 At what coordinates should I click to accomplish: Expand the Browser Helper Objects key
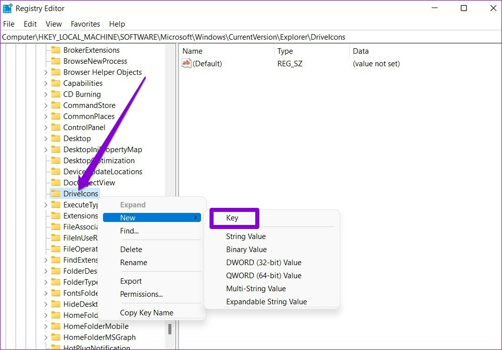(45, 73)
